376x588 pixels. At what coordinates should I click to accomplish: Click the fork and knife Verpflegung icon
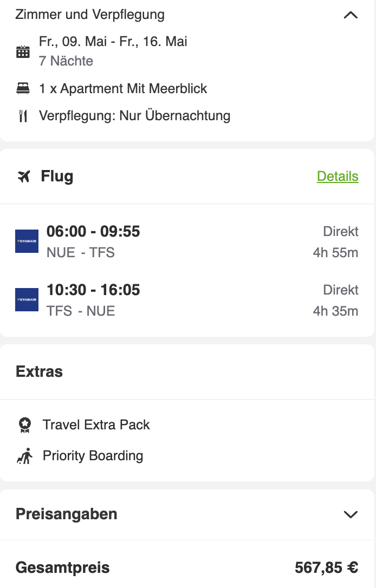click(23, 116)
